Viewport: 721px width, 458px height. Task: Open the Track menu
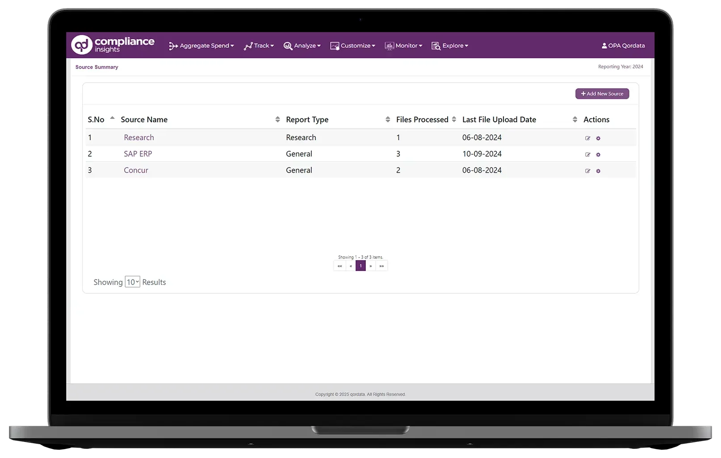[x=259, y=46]
